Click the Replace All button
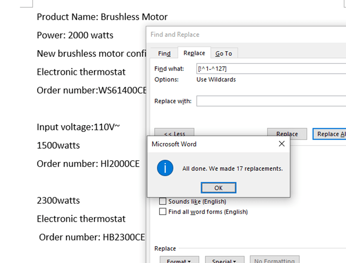The height and width of the screenshot is (263, 346). pos(330,133)
